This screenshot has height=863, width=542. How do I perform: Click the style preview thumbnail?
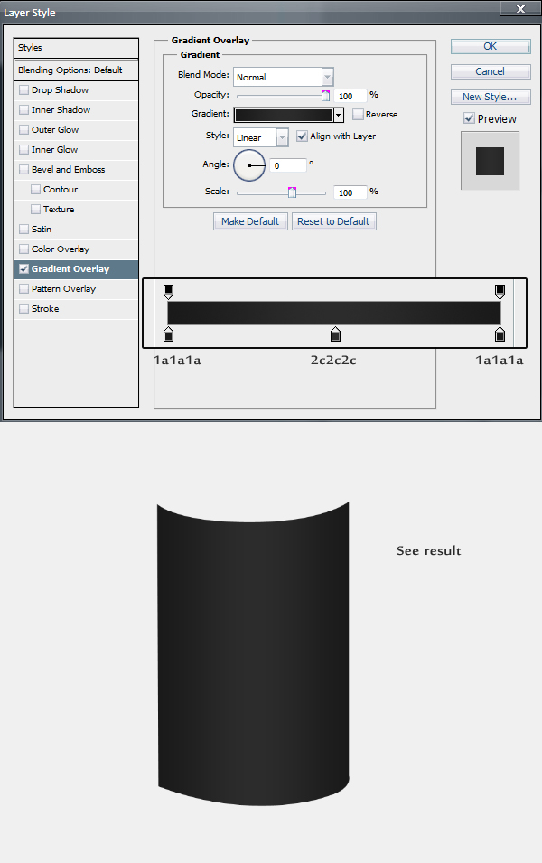pyautogui.click(x=490, y=160)
